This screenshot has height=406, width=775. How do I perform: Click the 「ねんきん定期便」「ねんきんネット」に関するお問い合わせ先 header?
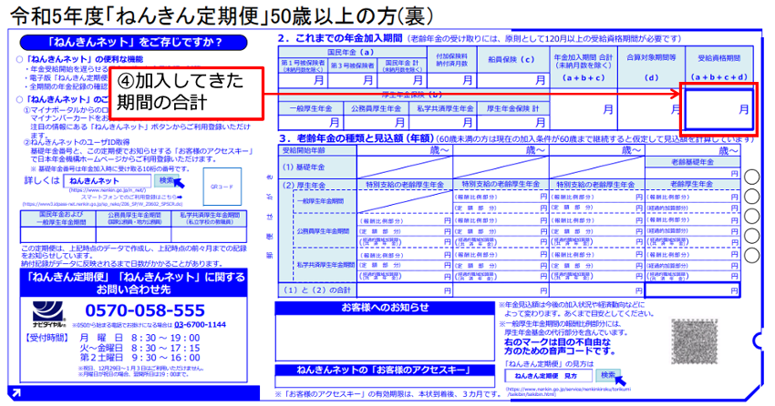[x=133, y=283]
